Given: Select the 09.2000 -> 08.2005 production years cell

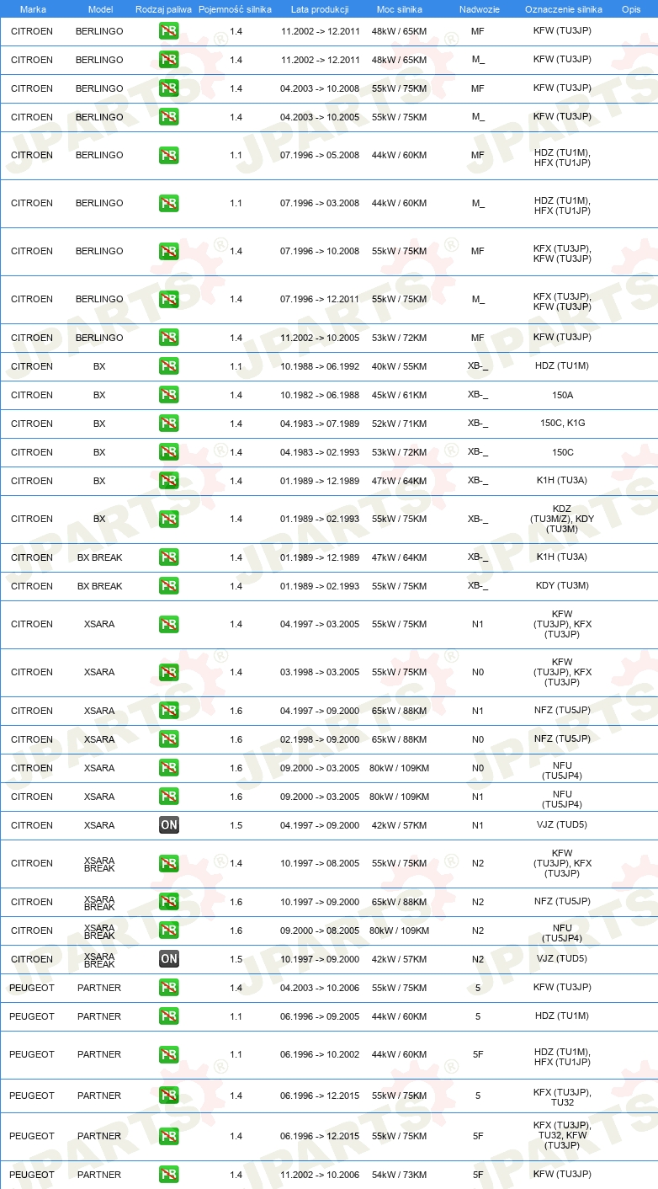Looking at the screenshot, I should click(320, 930).
